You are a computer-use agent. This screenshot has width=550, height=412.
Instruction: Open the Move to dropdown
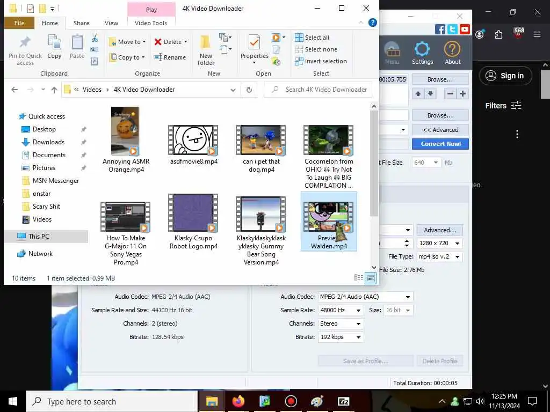pyautogui.click(x=127, y=42)
